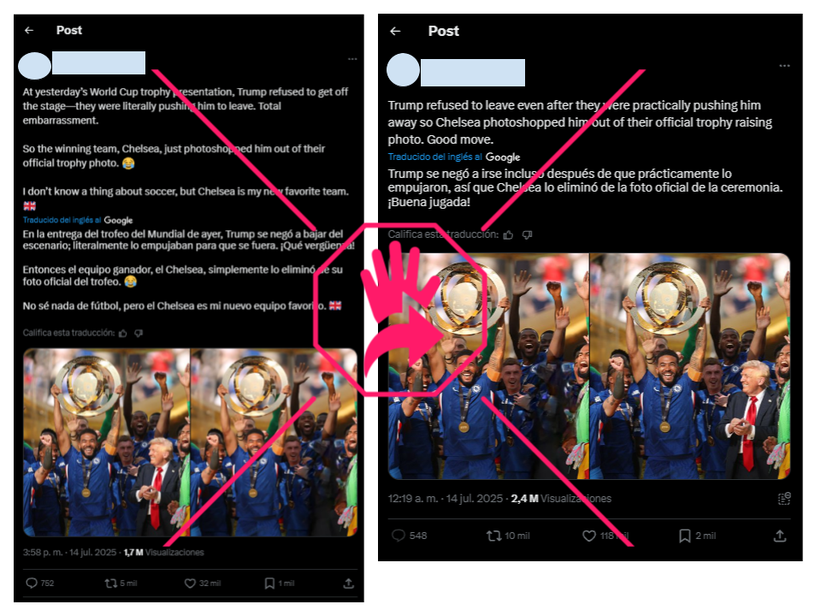
Task: Go back using left post's arrow
Action: [x=29, y=31]
